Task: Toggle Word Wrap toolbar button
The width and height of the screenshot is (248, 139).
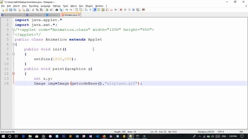Action: click(x=86, y=10)
